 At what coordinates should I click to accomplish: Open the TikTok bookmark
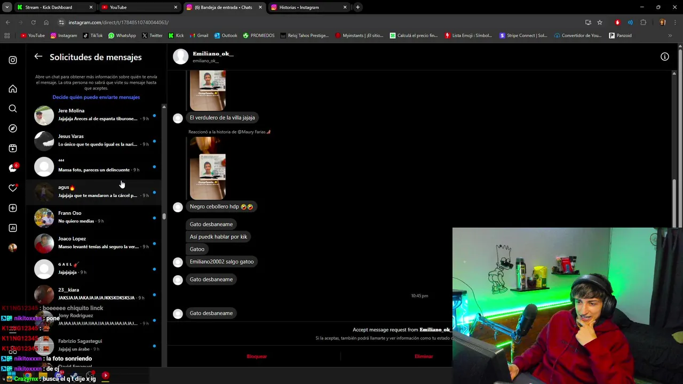click(93, 36)
